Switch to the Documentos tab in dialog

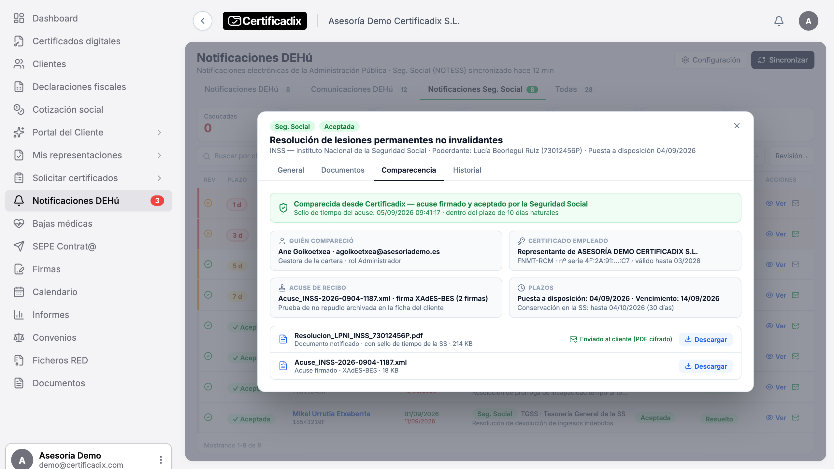(343, 170)
